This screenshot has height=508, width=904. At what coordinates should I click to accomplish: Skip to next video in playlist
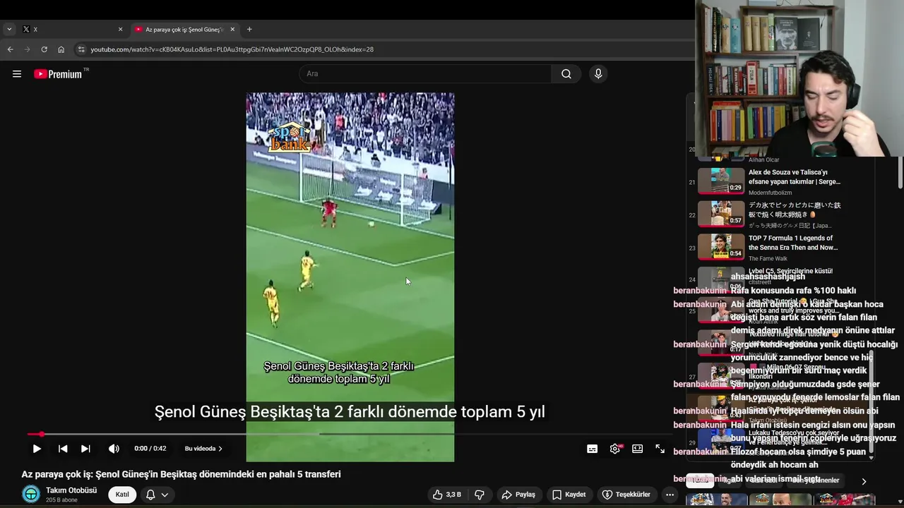(x=85, y=449)
